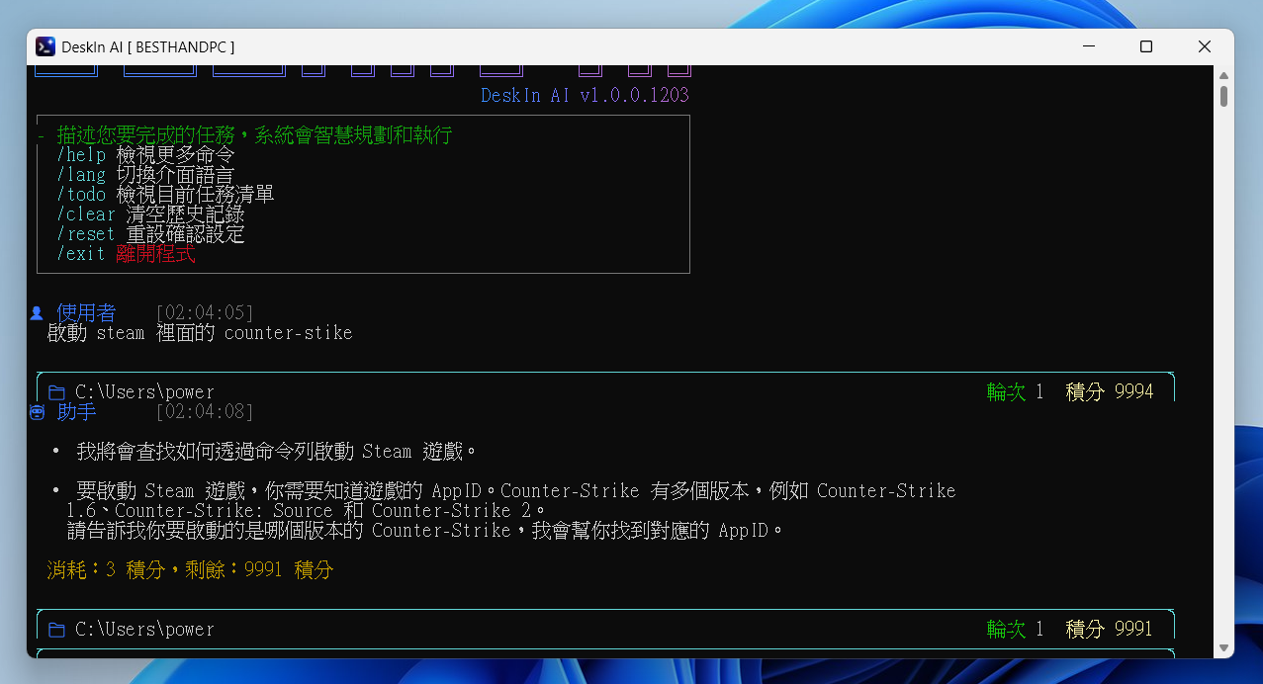This screenshot has height=684, width=1263.
Task: Click the /exit 離開程式 line
Action: (126, 254)
